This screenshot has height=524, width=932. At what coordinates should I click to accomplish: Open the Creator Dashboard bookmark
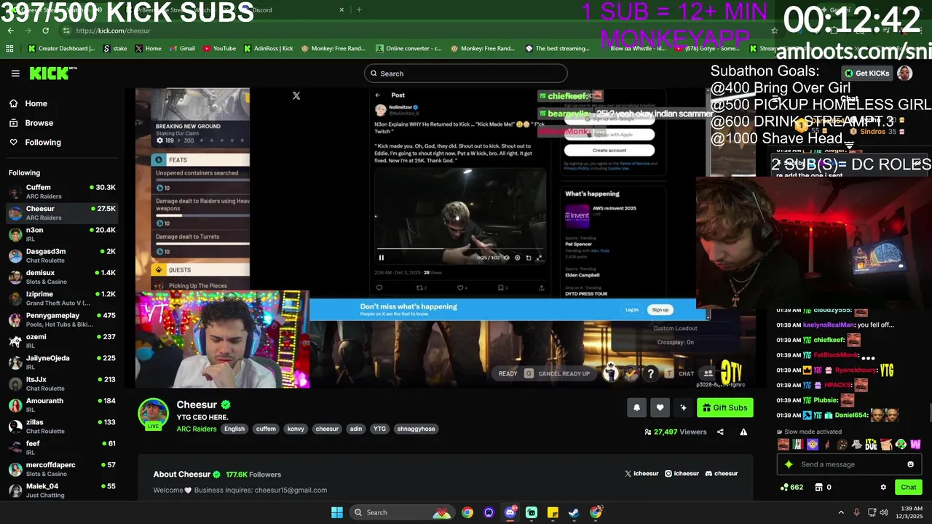[61, 49]
